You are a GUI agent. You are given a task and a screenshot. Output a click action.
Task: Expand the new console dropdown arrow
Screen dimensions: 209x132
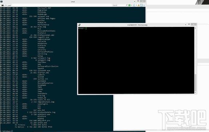coord(131,5)
